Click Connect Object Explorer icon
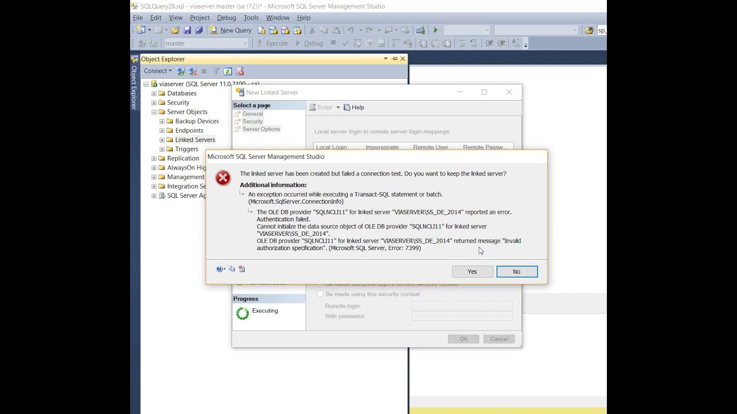The width and height of the screenshot is (737, 414). click(x=181, y=71)
